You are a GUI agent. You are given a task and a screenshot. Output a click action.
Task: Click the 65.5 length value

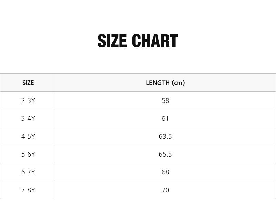165,155
